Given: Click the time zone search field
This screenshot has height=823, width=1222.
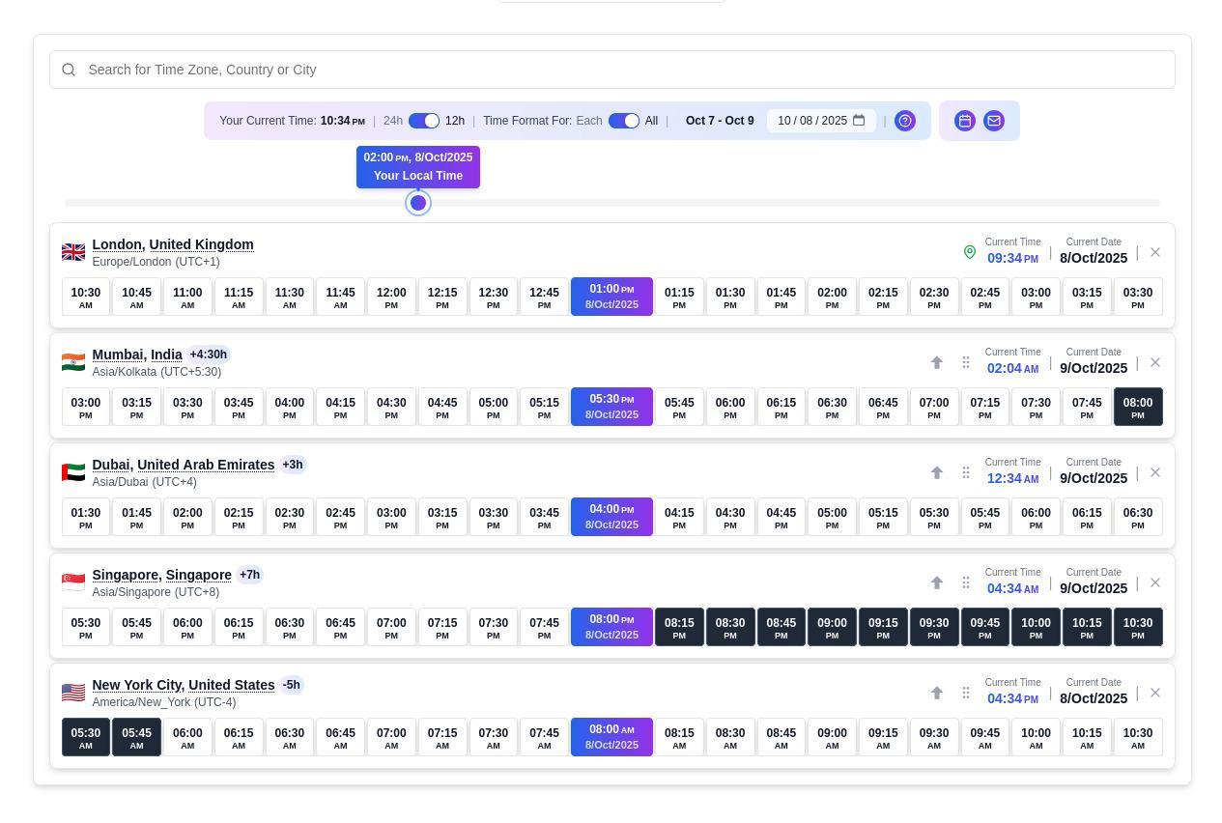Looking at the screenshot, I should pos(612,70).
